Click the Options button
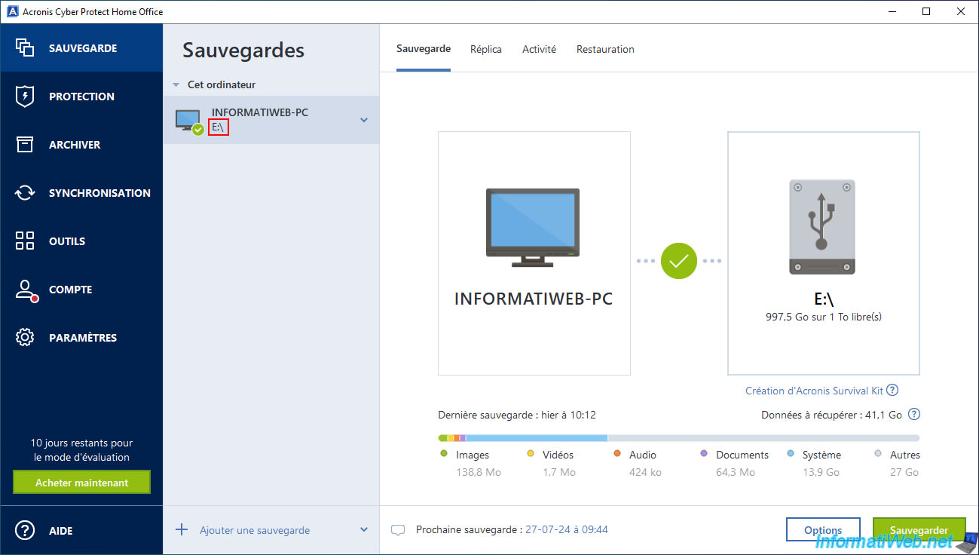 coord(823,530)
